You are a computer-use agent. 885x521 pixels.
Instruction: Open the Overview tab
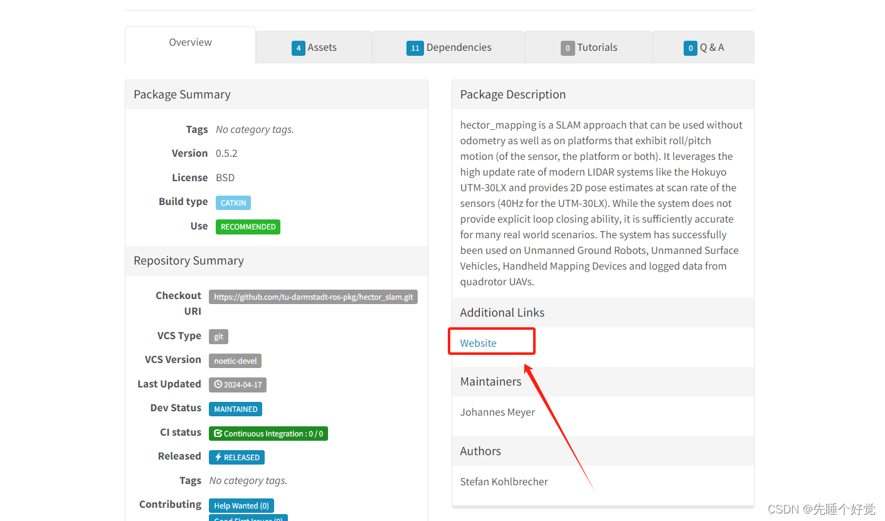click(x=190, y=44)
